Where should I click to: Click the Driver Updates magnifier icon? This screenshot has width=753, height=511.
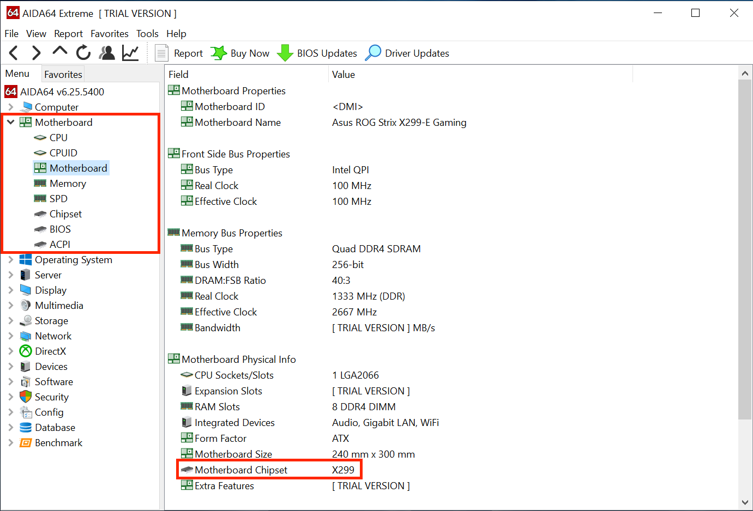tap(373, 53)
